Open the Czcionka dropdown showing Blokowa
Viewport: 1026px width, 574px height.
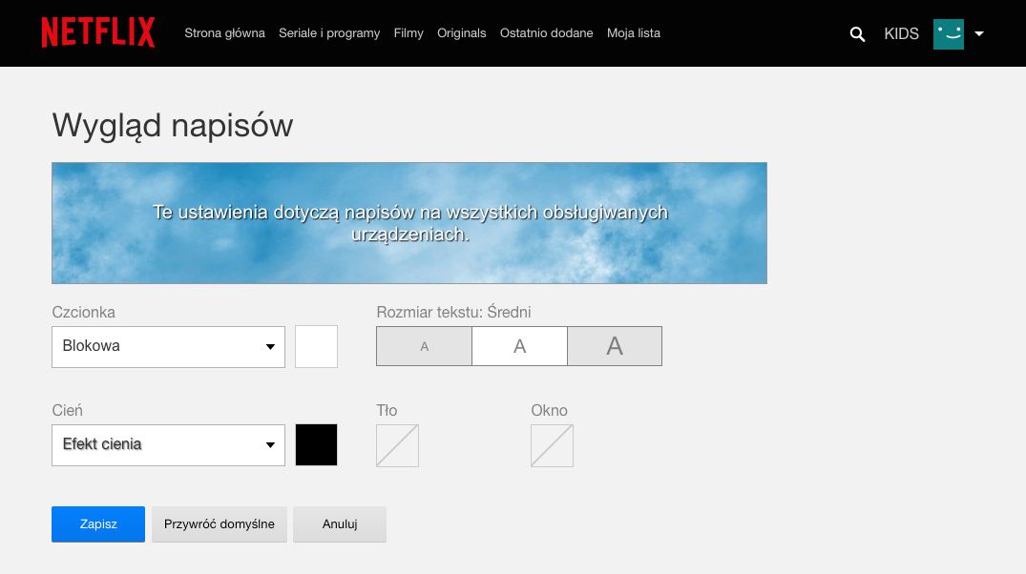click(168, 346)
